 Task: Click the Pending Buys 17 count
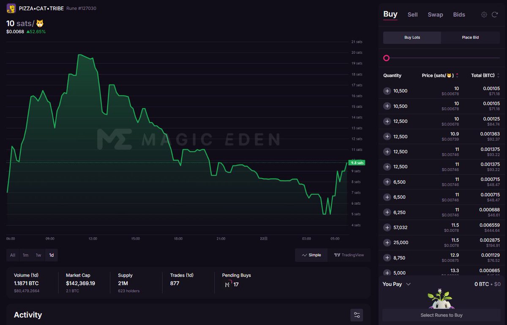pos(236,284)
